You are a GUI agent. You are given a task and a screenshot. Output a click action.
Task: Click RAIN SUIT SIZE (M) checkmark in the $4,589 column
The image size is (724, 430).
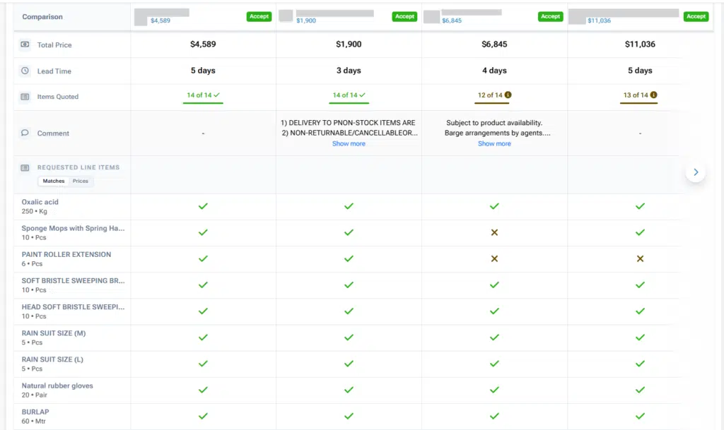203,338
